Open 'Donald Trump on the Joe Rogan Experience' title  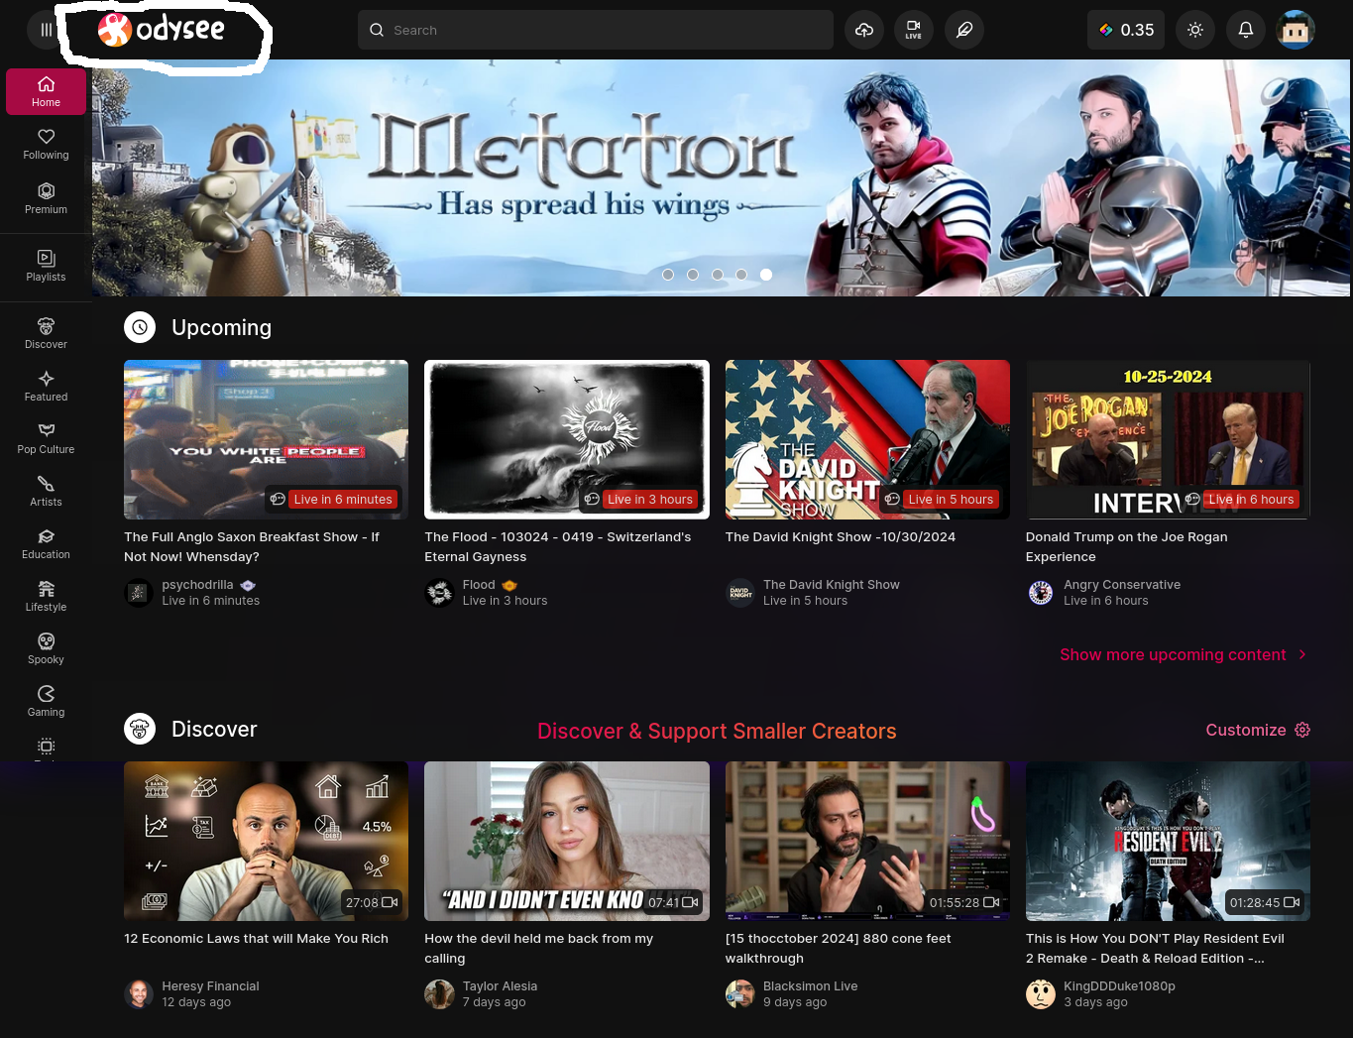[x=1127, y=546]
